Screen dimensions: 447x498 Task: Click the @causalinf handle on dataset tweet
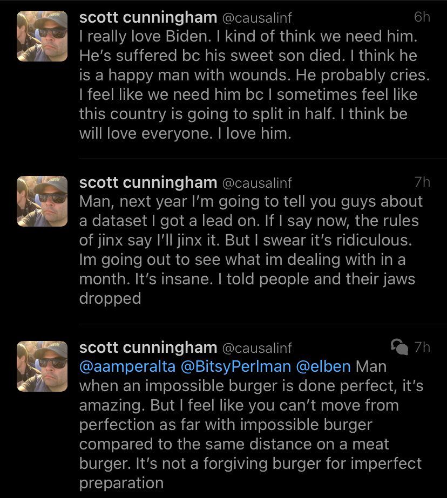click(x=256, y=183)
